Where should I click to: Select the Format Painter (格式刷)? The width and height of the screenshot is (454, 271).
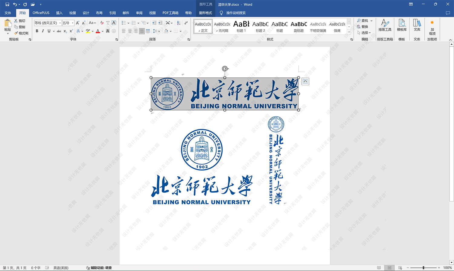[x=21, y=33]
